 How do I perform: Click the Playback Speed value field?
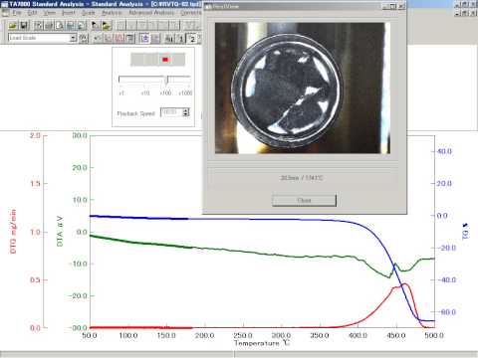click(171, 112)
